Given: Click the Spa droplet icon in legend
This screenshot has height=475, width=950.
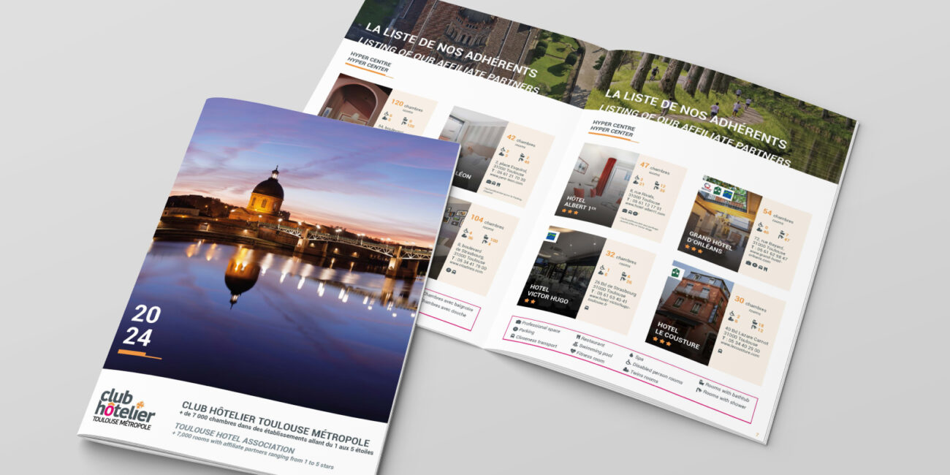Looking at the screenshot, I should coord(631,355).
